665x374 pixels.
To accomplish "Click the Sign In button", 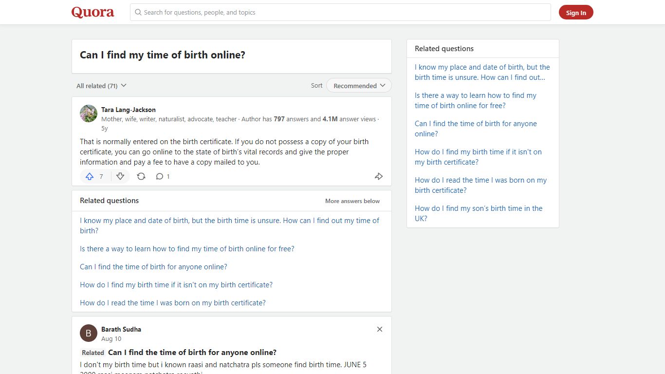I will click(576, 13).
